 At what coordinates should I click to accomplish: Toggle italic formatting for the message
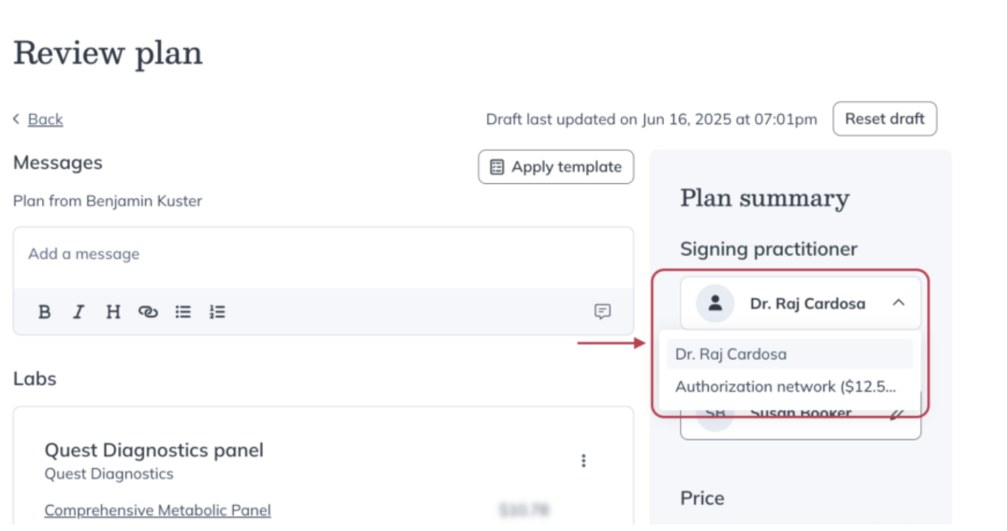(x=79, y=312)
